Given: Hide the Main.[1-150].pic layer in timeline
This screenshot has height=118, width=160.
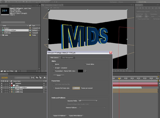Looking at the screenshot, I should point(2,87).
